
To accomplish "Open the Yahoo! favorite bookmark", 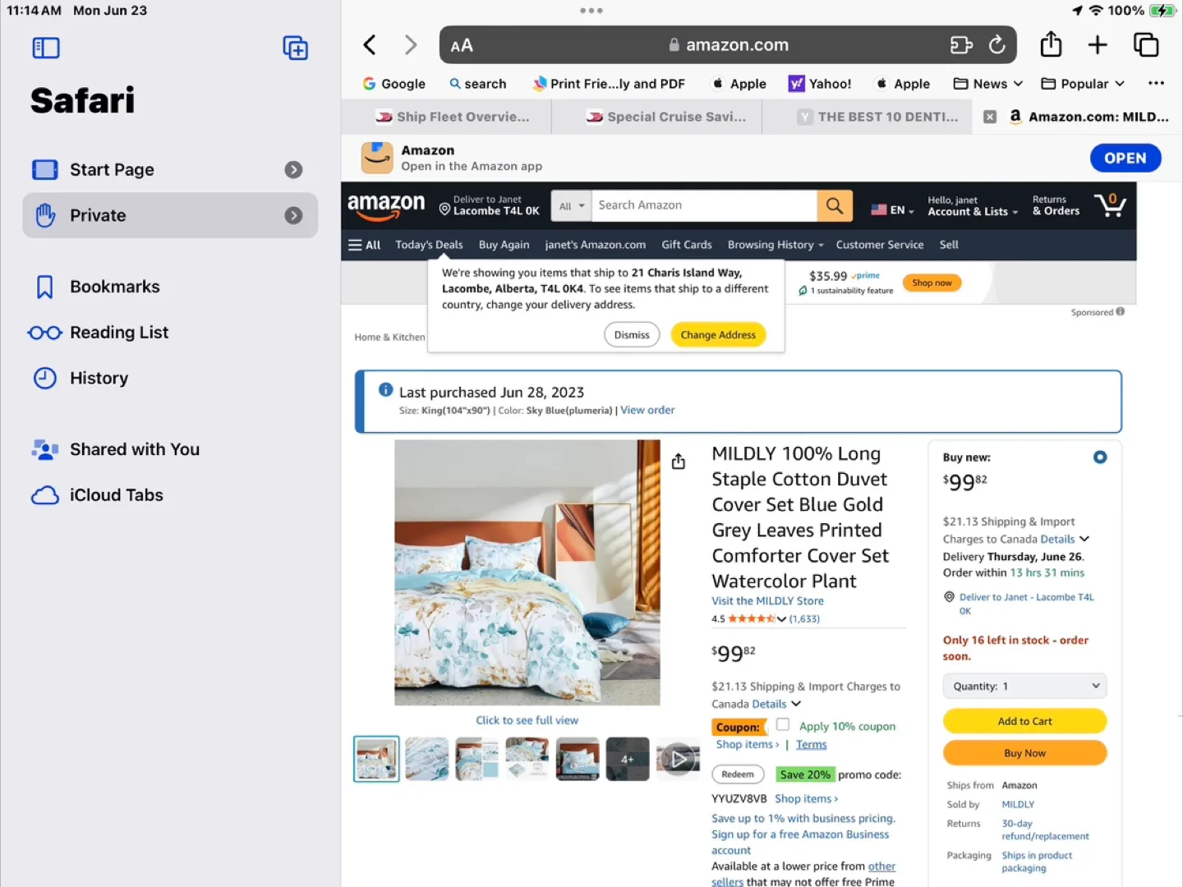I will tap(820, 84).
